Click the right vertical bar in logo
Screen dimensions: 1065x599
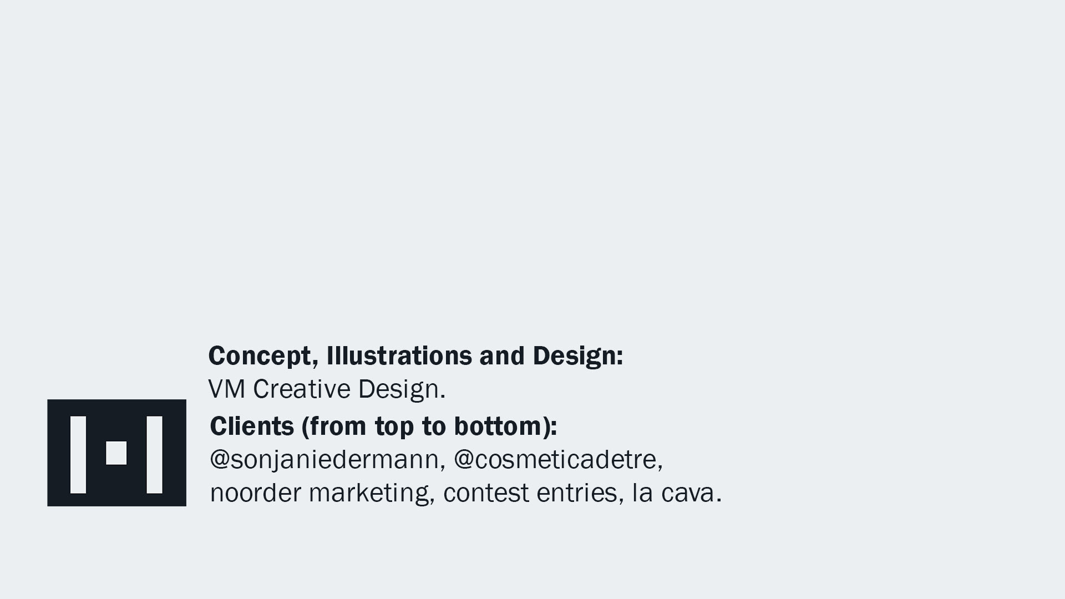coord(154,454)
